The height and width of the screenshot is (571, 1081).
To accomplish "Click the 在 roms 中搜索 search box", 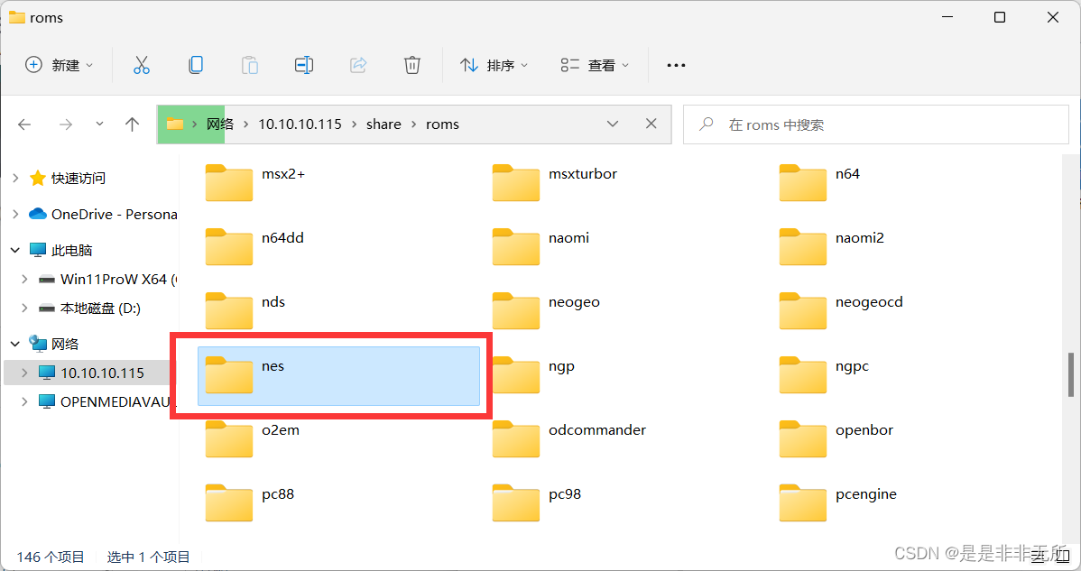I will coord(875,124).
